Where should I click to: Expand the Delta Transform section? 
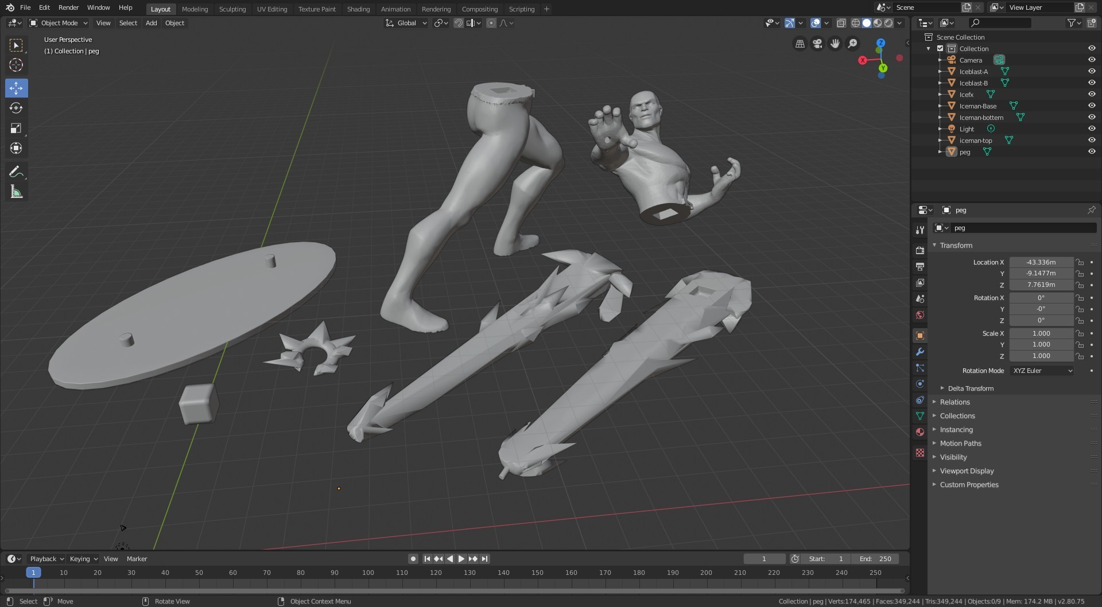970,388
